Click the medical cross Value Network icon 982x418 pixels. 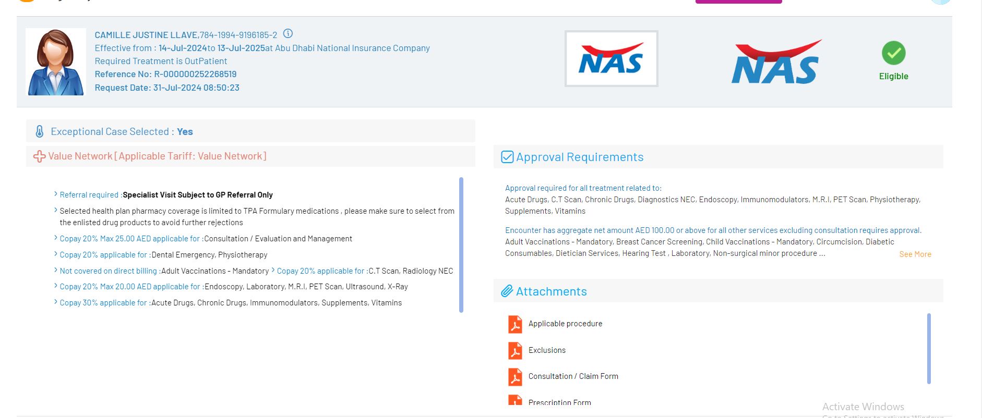[39, 156]
